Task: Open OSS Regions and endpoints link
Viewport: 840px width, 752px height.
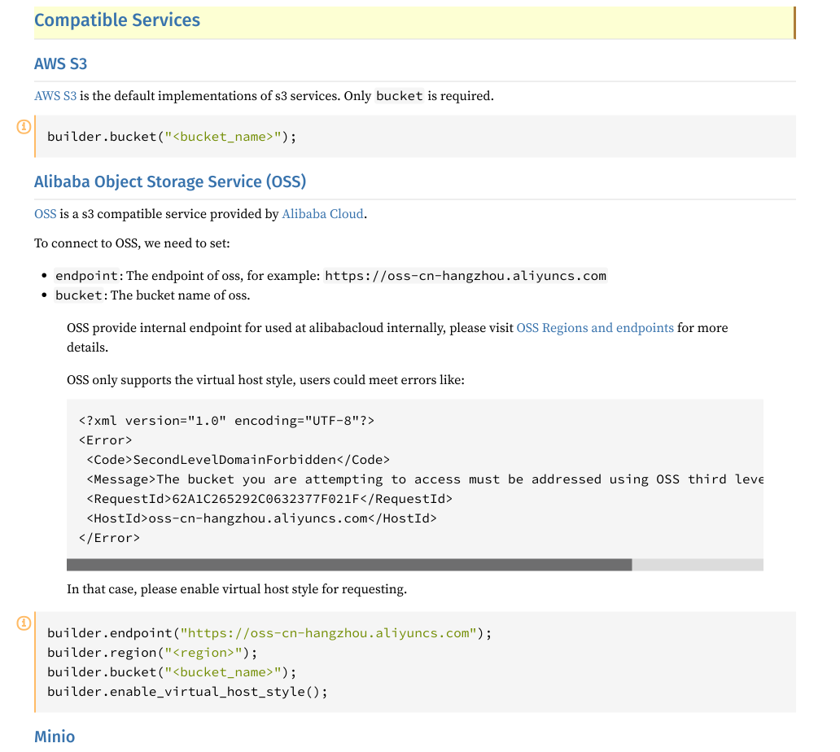Action: point(595,328)
